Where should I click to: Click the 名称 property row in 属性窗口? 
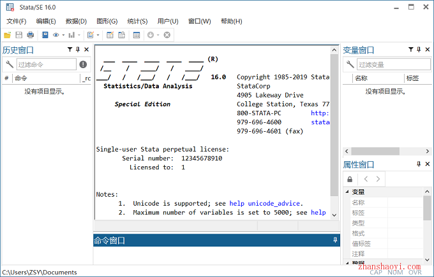386,202
